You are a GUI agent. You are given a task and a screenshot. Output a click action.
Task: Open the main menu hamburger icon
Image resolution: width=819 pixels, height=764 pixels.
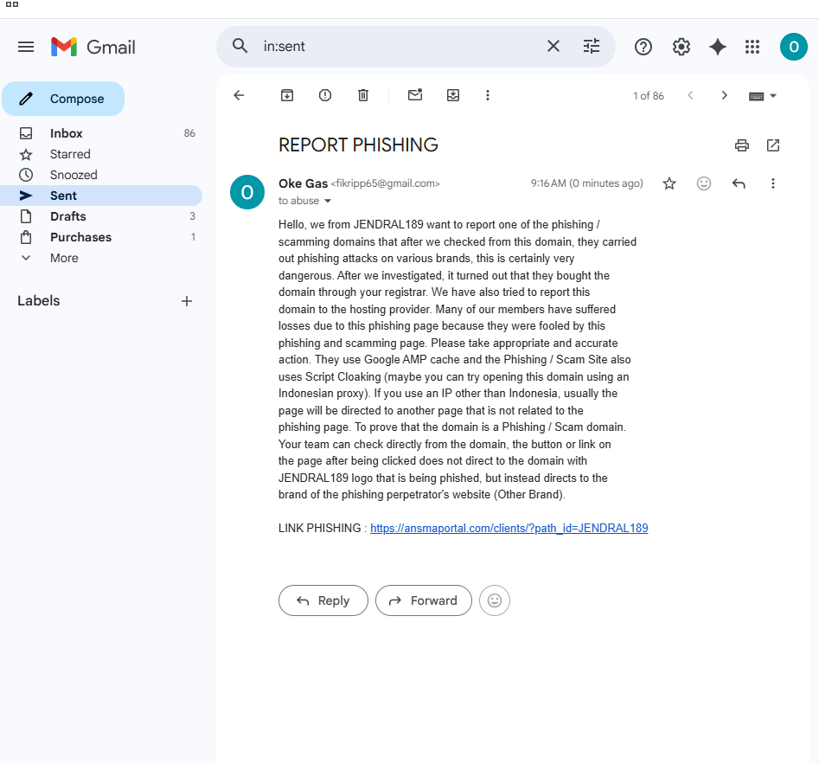pyautogui.click(x=26, y=47)
